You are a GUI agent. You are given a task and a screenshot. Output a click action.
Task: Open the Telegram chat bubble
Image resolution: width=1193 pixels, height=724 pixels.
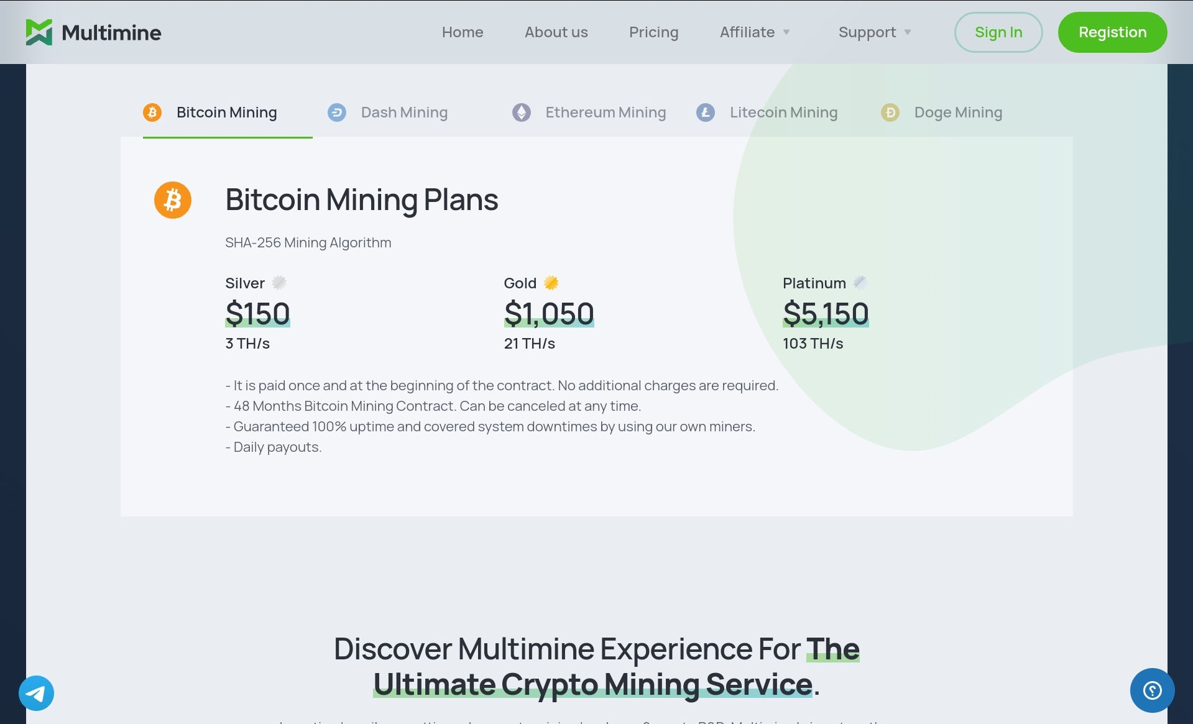coord(36,693)
